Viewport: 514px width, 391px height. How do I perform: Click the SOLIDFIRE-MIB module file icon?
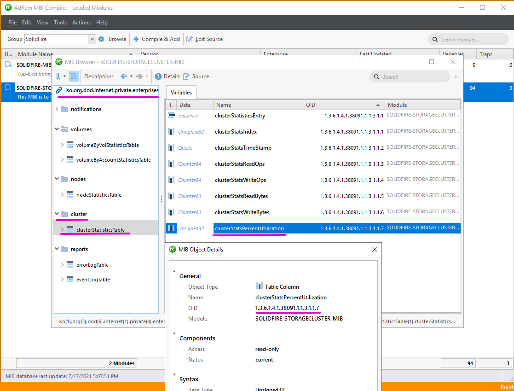coord(8,64)
